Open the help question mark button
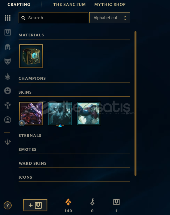170x215 pixels. tap(7, 205)
